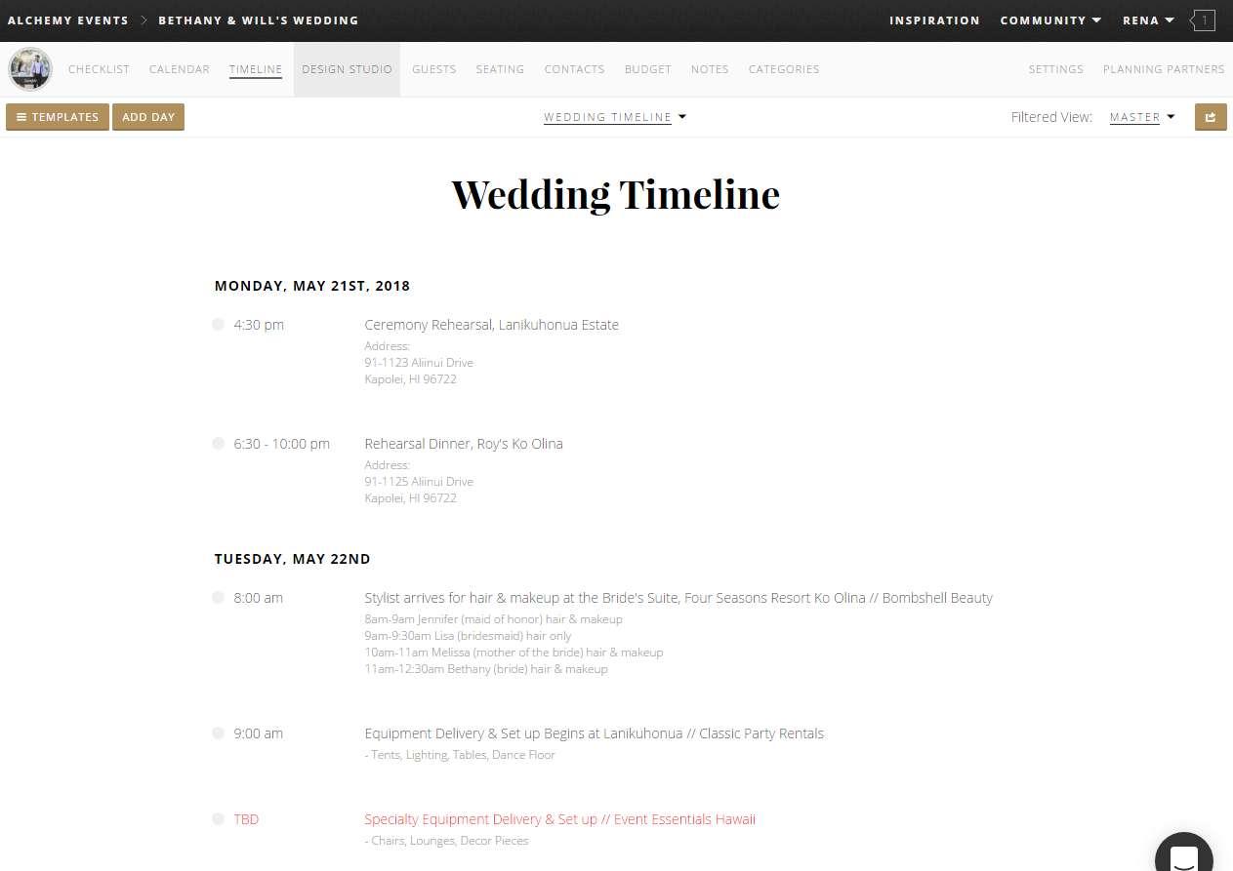Click the Wedding Timeline page title
Viewport: 1233px width, 871px height.
click(x=616, y=193)
